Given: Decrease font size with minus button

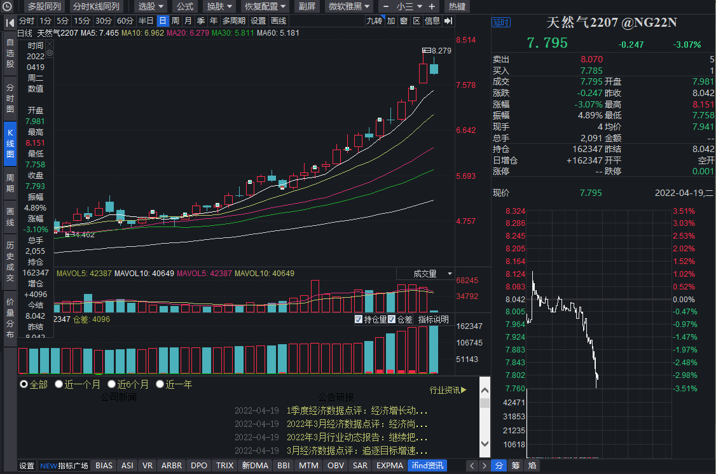Looking at the screenshot, I should pyautogui.click(x=385, y=6).
